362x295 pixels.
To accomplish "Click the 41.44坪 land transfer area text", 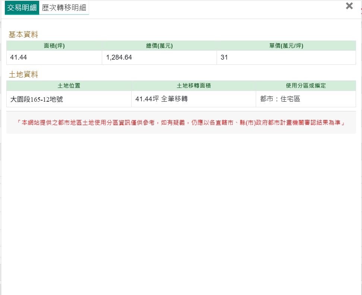I will pos(147,99).
